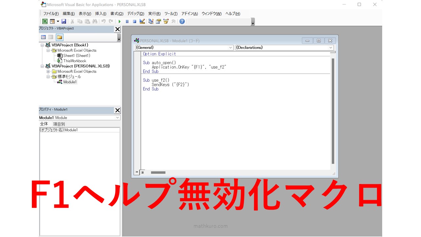Open the 編集(E) menu
This screenshot has height=237, width=421.
tap(69, 13)
